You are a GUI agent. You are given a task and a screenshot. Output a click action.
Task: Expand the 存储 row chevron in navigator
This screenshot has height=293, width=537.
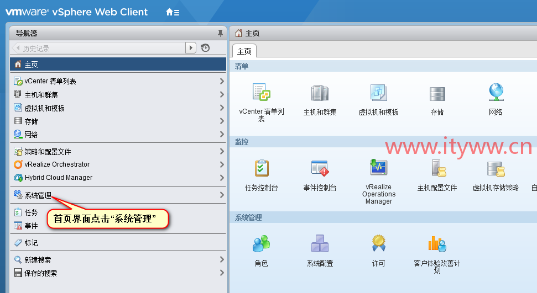pyautogui.click(x=222, y=121)
